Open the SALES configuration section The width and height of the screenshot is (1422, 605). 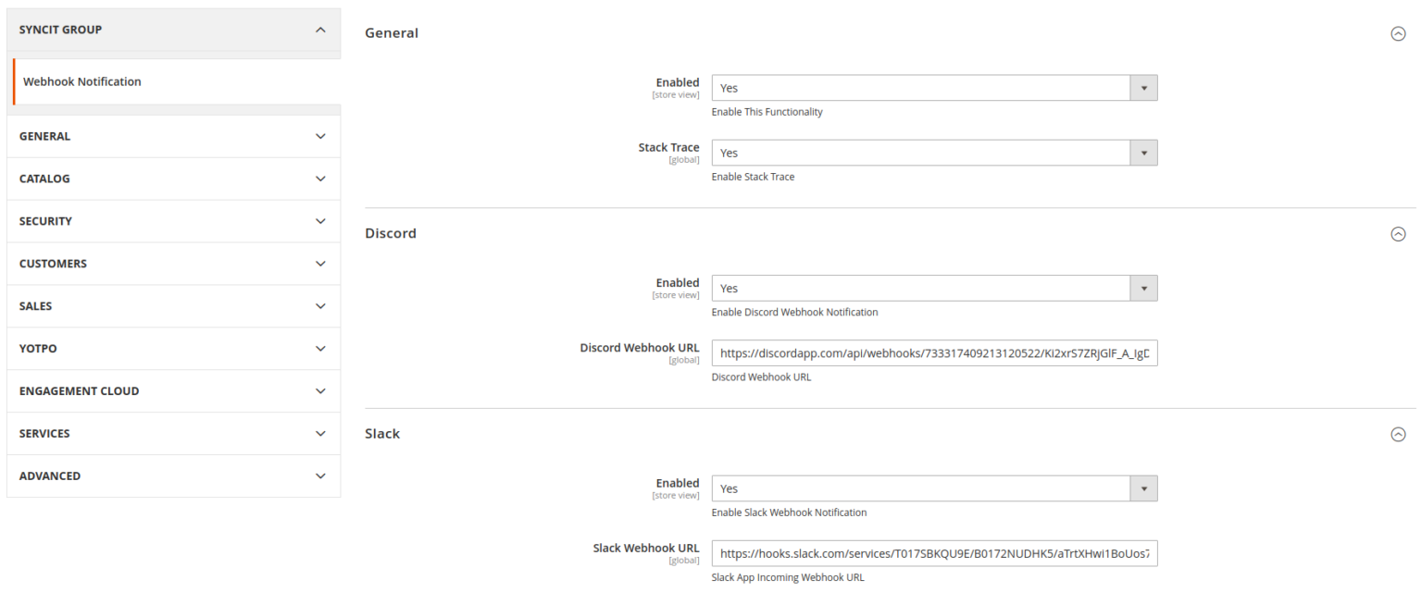(x=174, y=306)
